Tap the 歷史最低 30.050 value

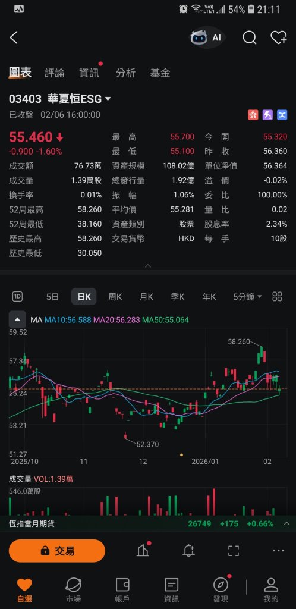pyautogui.click(x=90, y=253)
